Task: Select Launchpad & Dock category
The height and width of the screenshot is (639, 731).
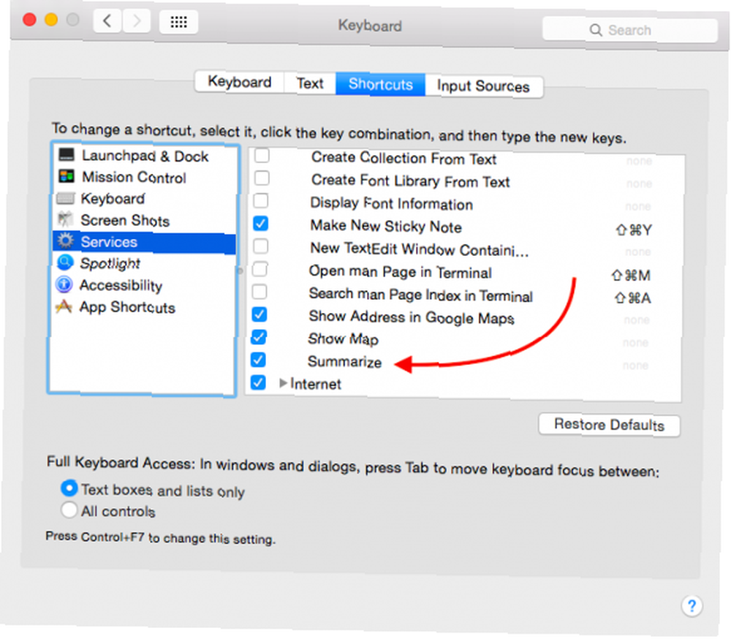Action: coord(145,156)
